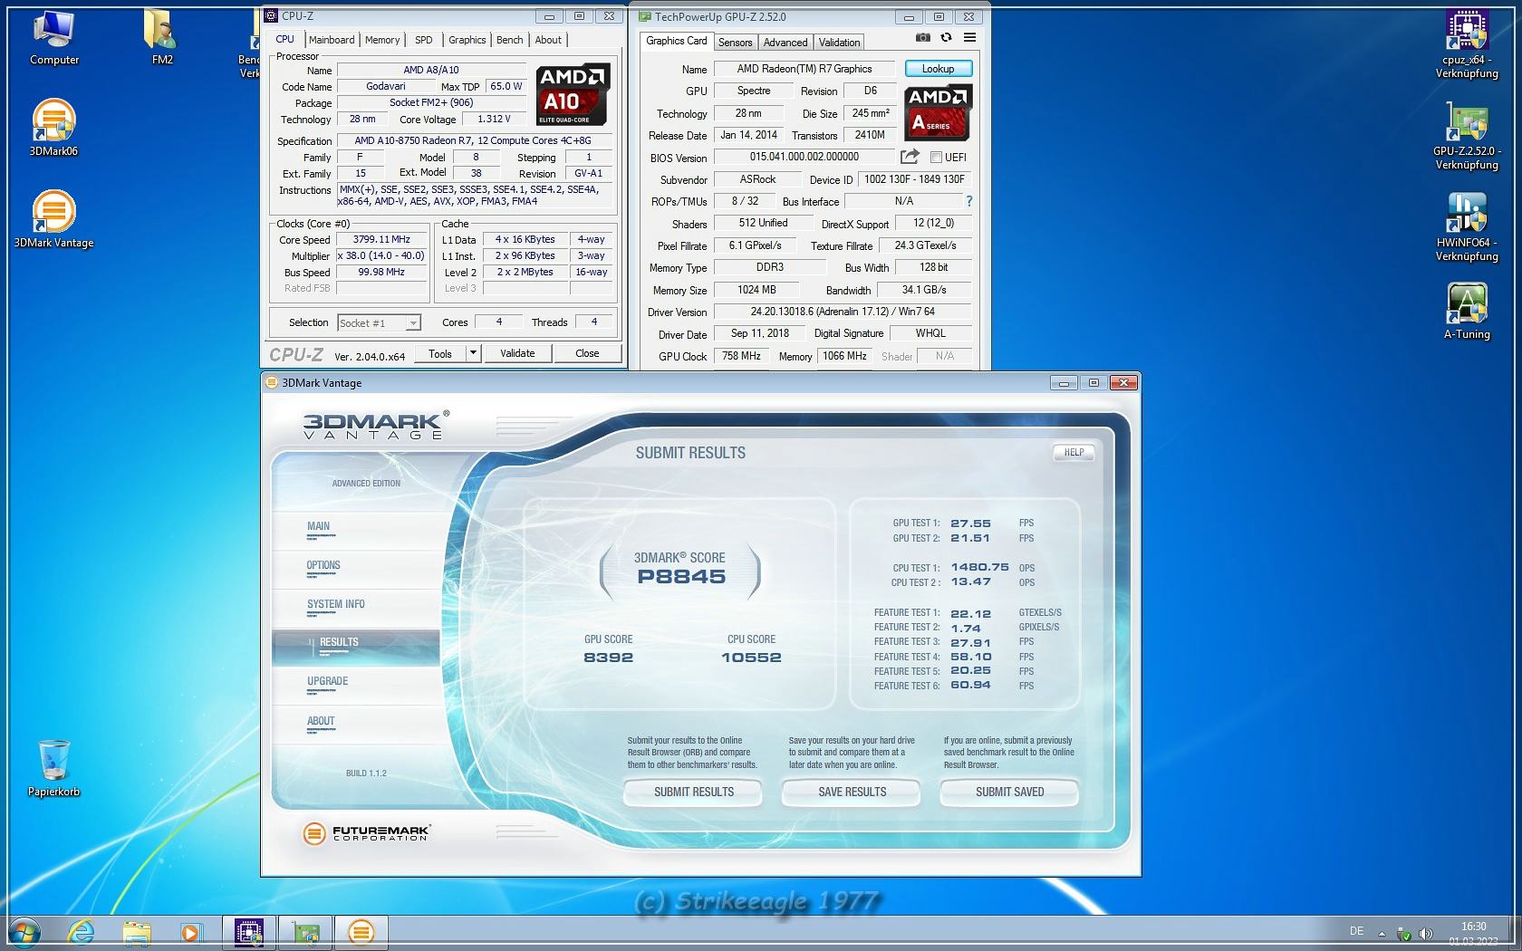Screen dimensions: 1522x951
Task: Open Internet Explorer from the taskbar
Action: pos(82,932)
